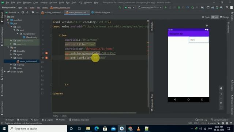Expand the drawable folder
Viewport: 234px width, 132px height.
[11, 51]
